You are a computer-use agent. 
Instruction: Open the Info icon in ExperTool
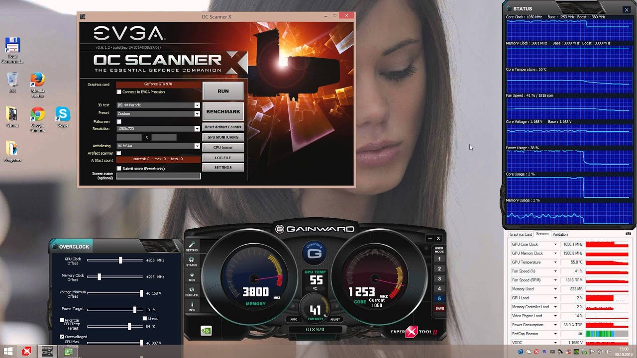click(x=192, y=305)
